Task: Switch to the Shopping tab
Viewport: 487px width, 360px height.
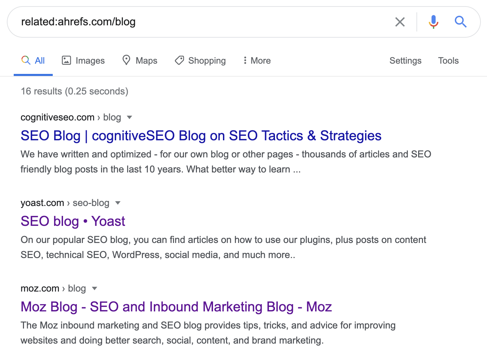Action: [x=207, y=61]
